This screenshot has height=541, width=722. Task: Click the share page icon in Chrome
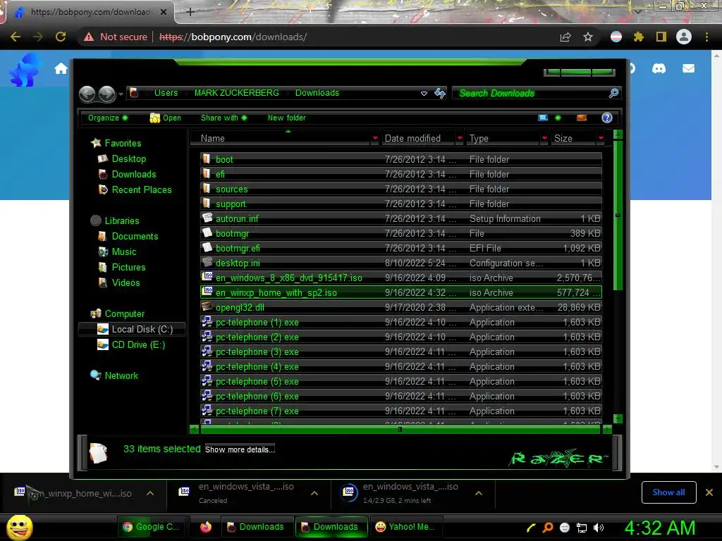[565, 37]
